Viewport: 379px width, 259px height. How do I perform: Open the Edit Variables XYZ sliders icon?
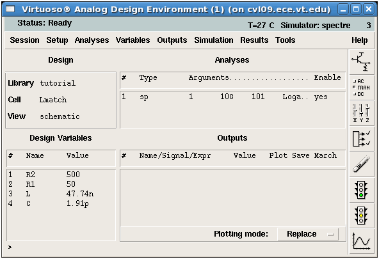[361, 113]
